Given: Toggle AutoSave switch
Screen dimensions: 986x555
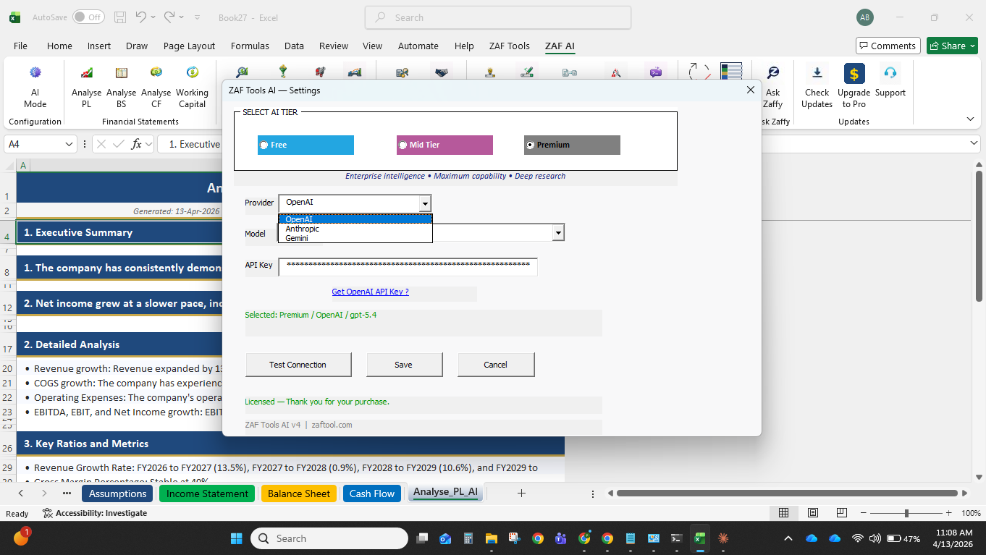Looking at the screenshot, I should point(88,17).
